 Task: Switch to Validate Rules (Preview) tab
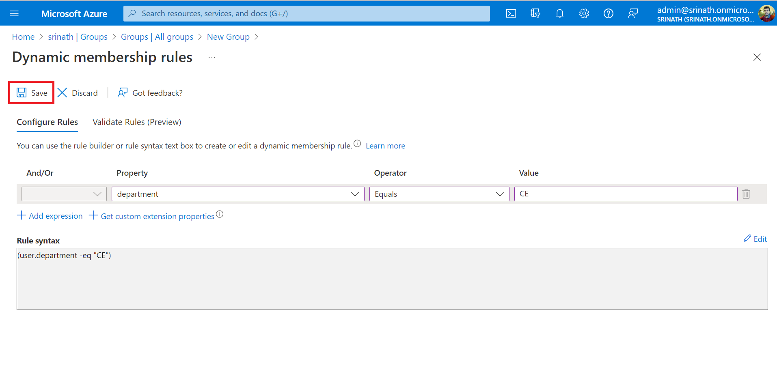137,122
